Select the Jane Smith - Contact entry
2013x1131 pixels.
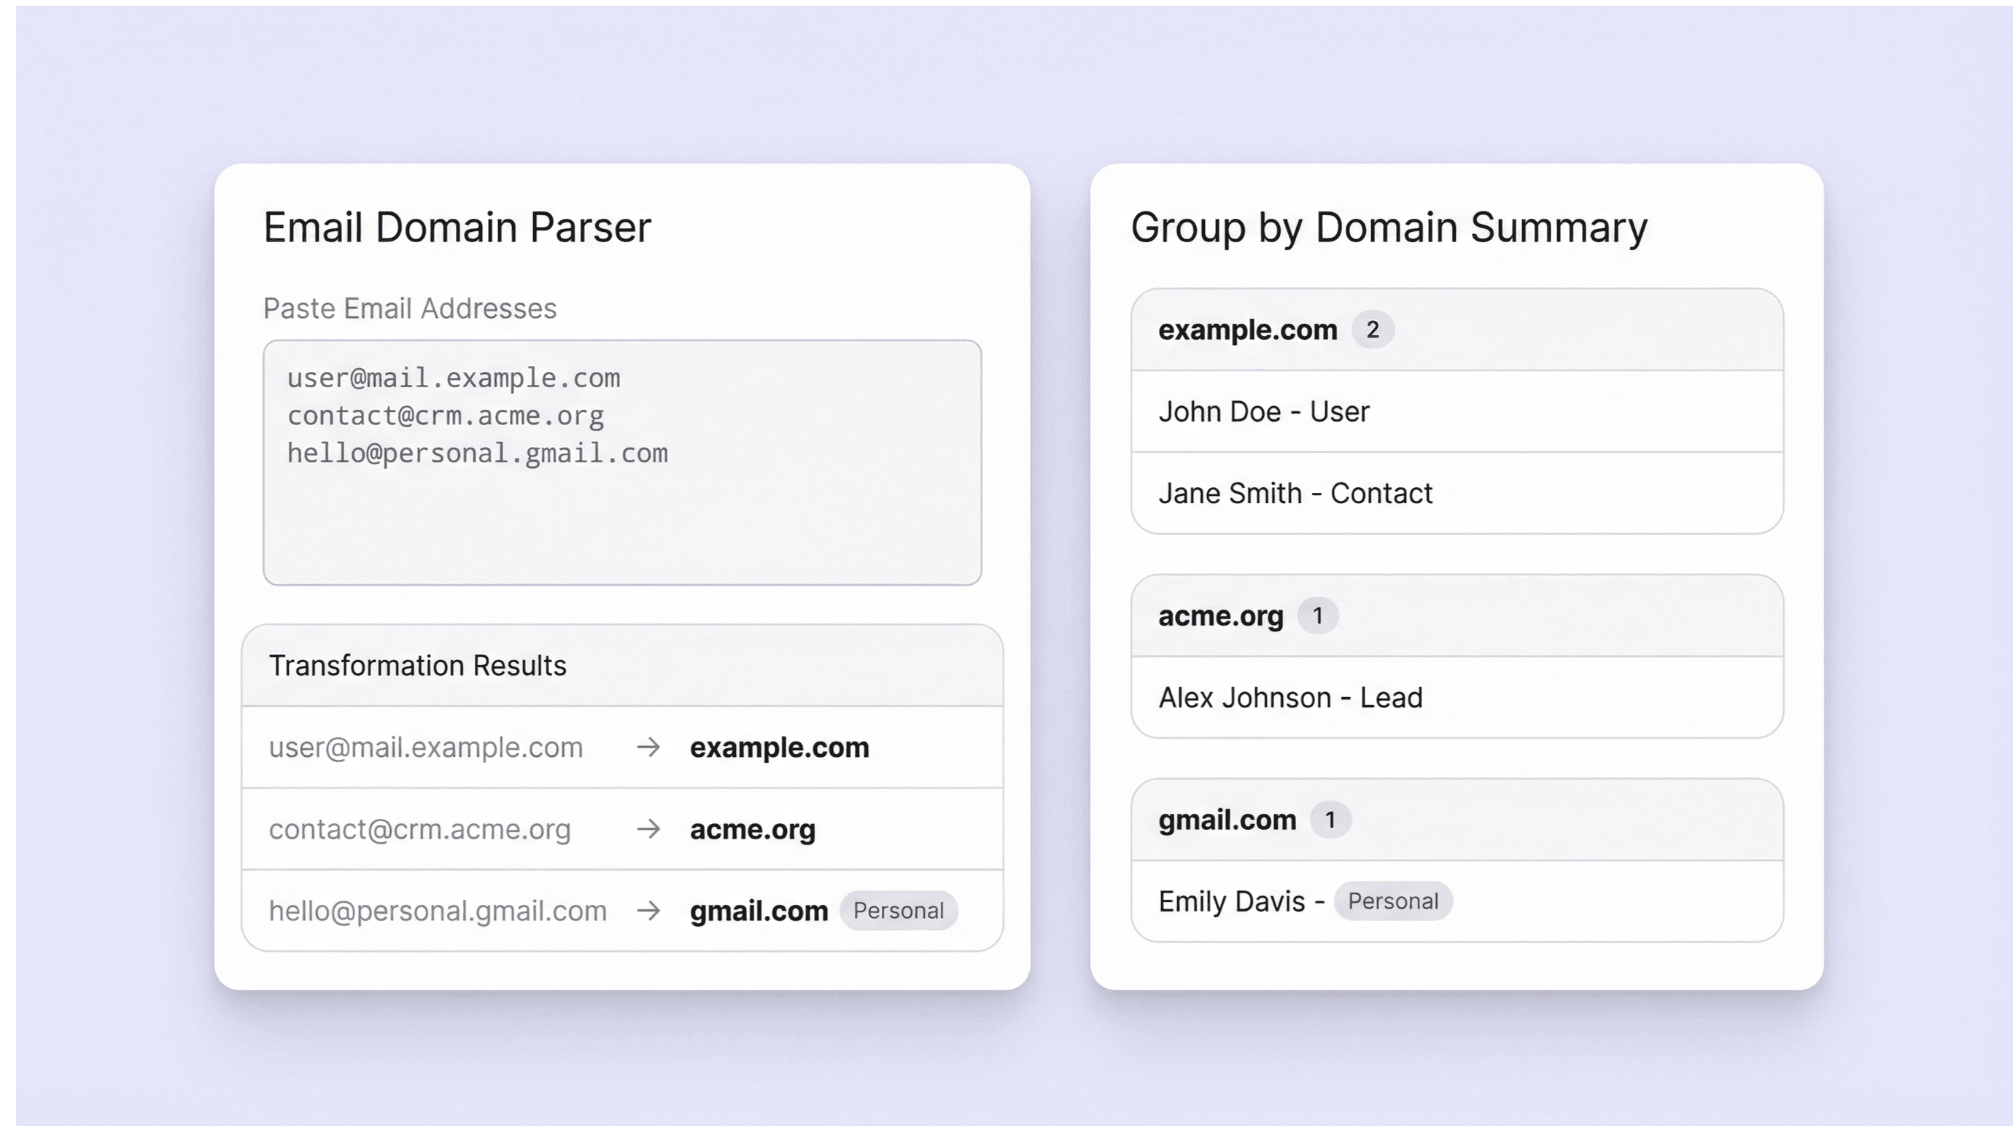pyautogui.click(x=1295, y=494)
